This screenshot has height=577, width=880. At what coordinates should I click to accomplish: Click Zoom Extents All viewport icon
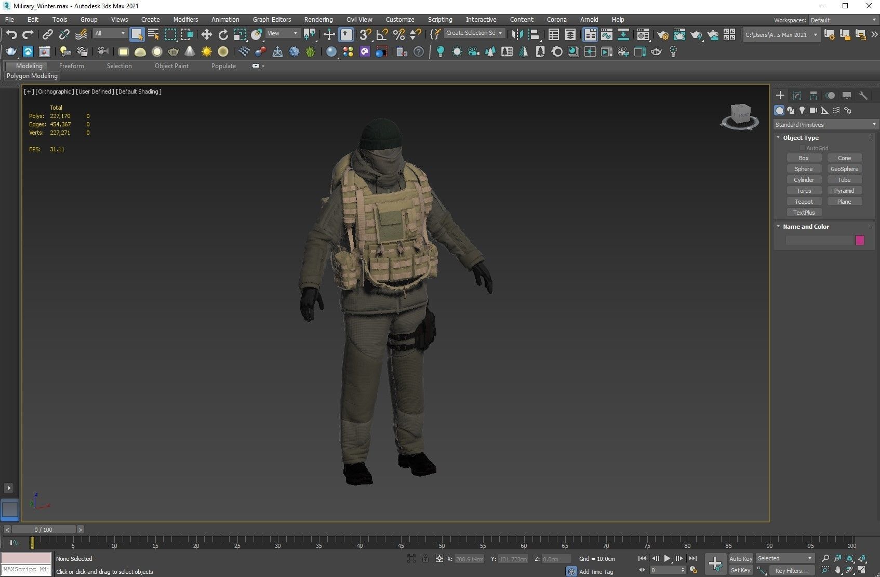(862, 558)
